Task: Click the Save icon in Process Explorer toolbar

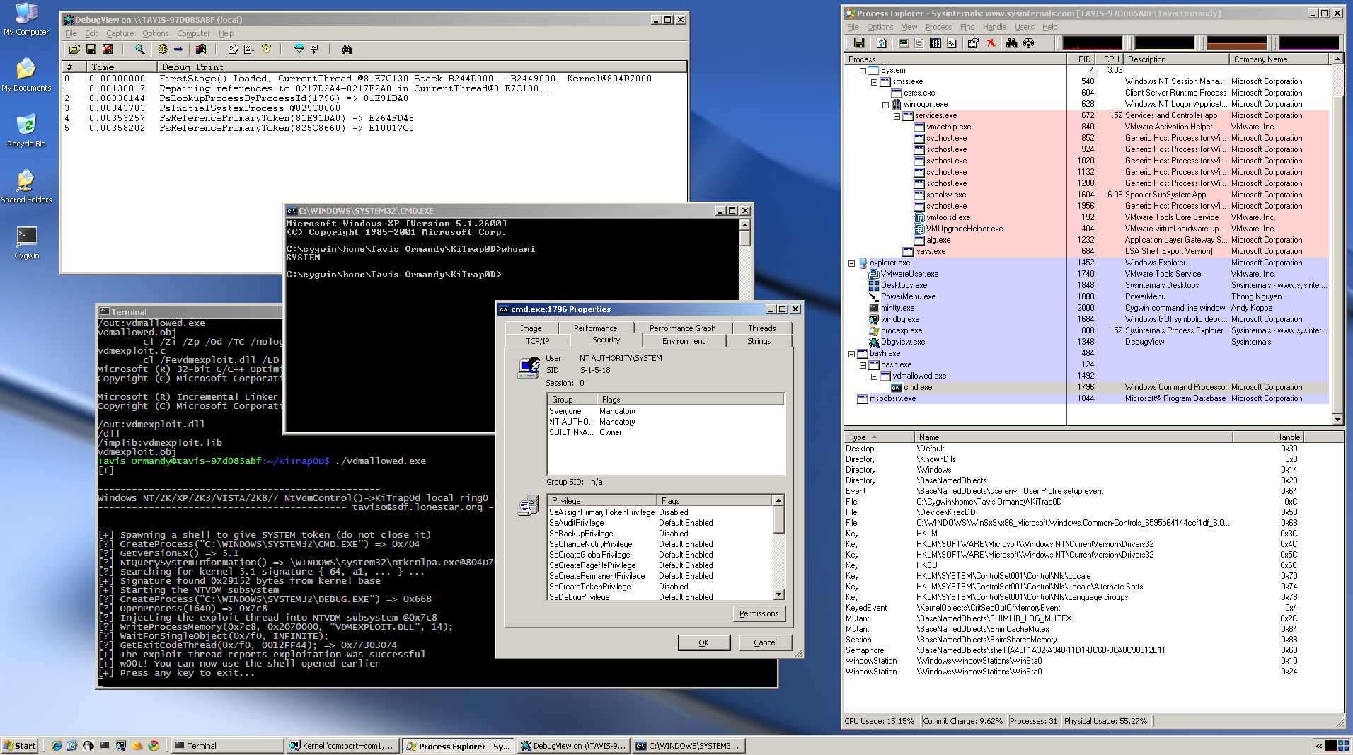Action: [858, 43]
